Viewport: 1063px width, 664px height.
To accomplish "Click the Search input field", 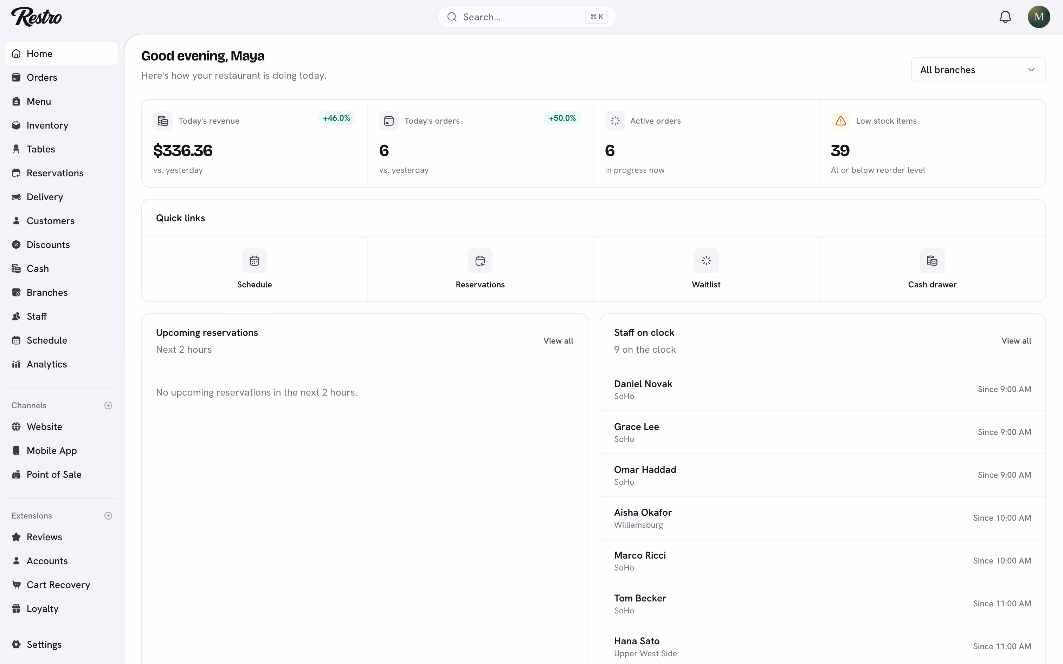I will point(527,17).
